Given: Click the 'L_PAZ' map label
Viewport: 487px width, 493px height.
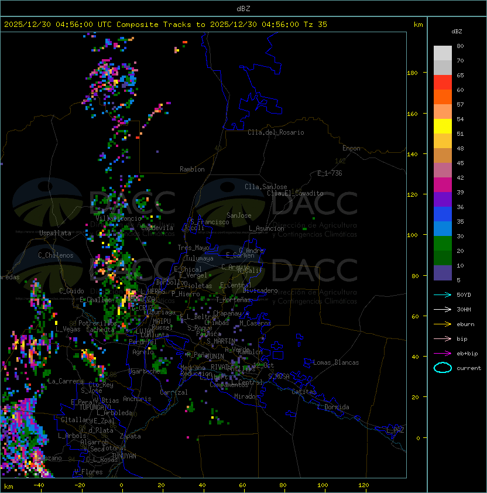Looking at the screenshot, I should point(395,430).
